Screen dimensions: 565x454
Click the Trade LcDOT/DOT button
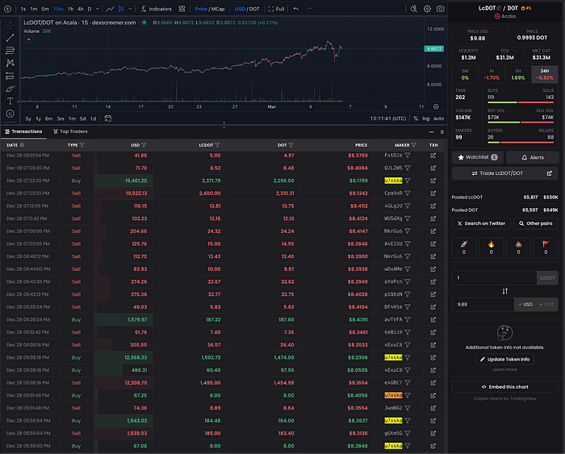click(x=497, y=173)
